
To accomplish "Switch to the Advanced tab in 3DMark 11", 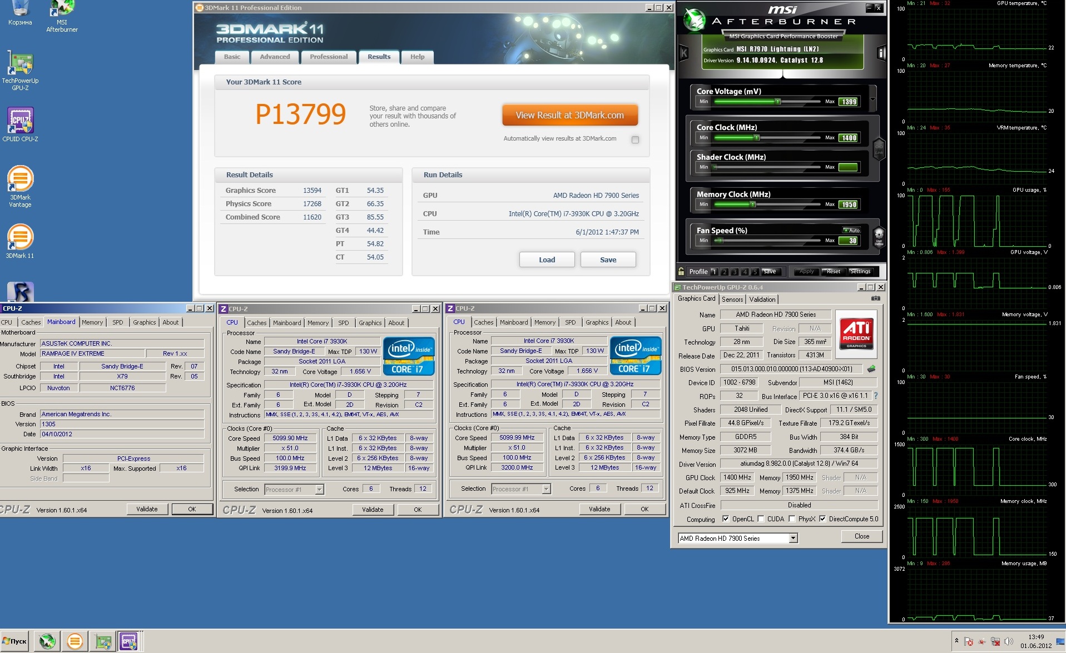I will (x=275, y=57).
